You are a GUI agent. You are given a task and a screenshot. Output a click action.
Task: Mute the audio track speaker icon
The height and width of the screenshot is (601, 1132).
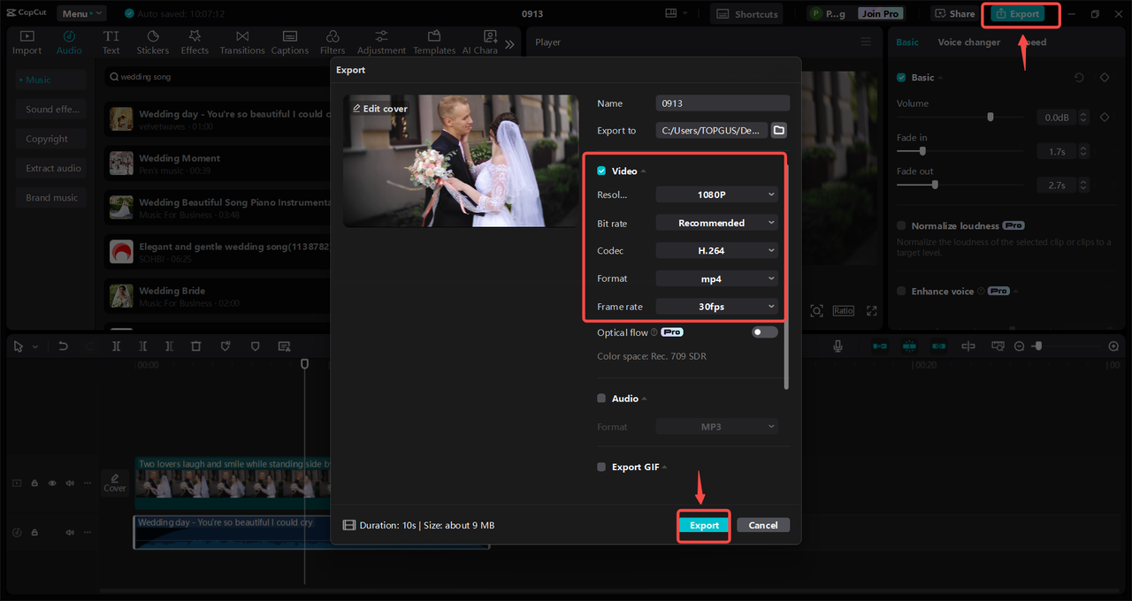70,533
